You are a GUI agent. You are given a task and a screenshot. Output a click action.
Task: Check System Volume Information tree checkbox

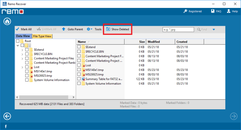click(x=27, y=80)
